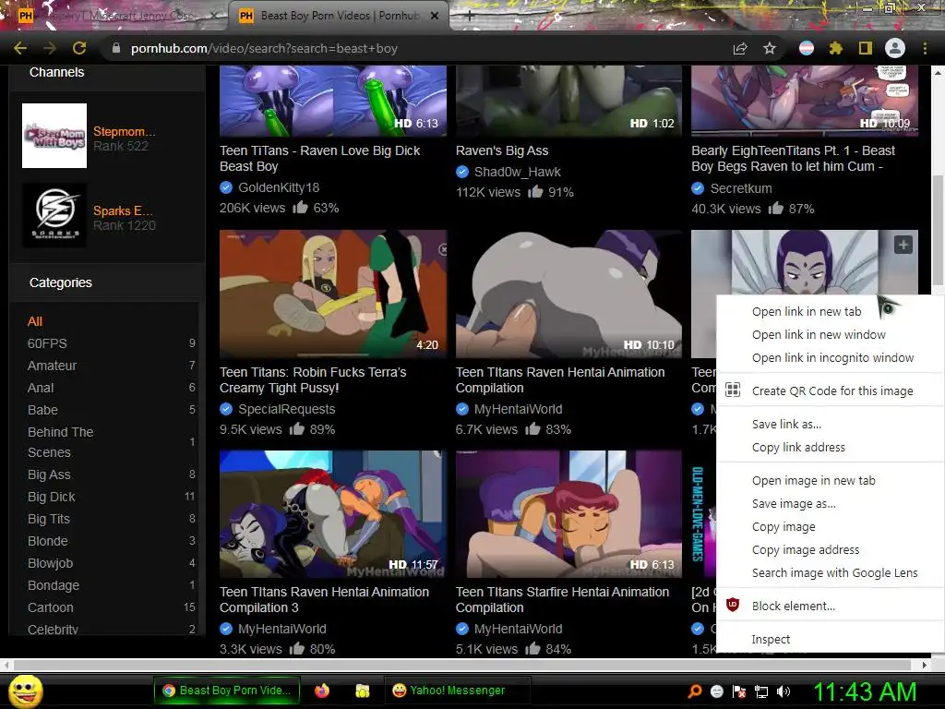Open Yahoo! Messenger taskbar button
This screenshot has width=945, height=709.
pyautogui.click(x=458, y=691)
